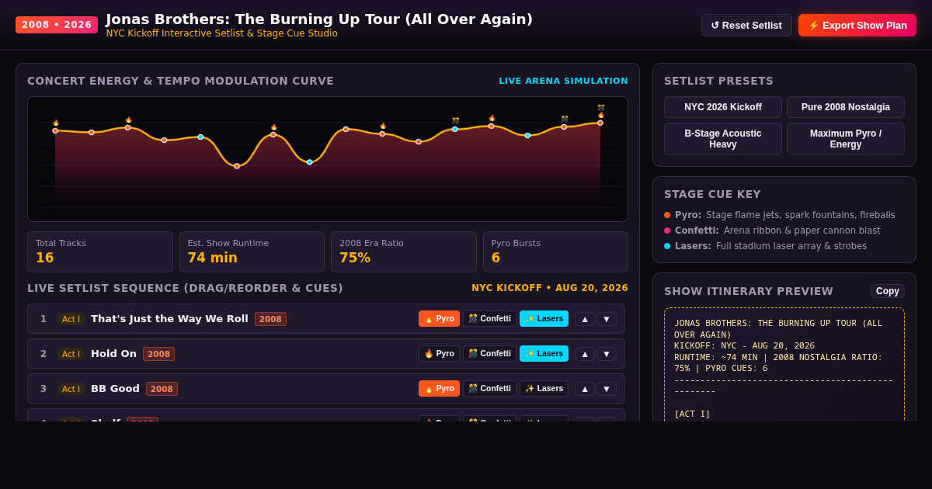Click Est. Show Runtime 74 min card
The height and width of the screenshot is (489, 932).
(252, 251)
